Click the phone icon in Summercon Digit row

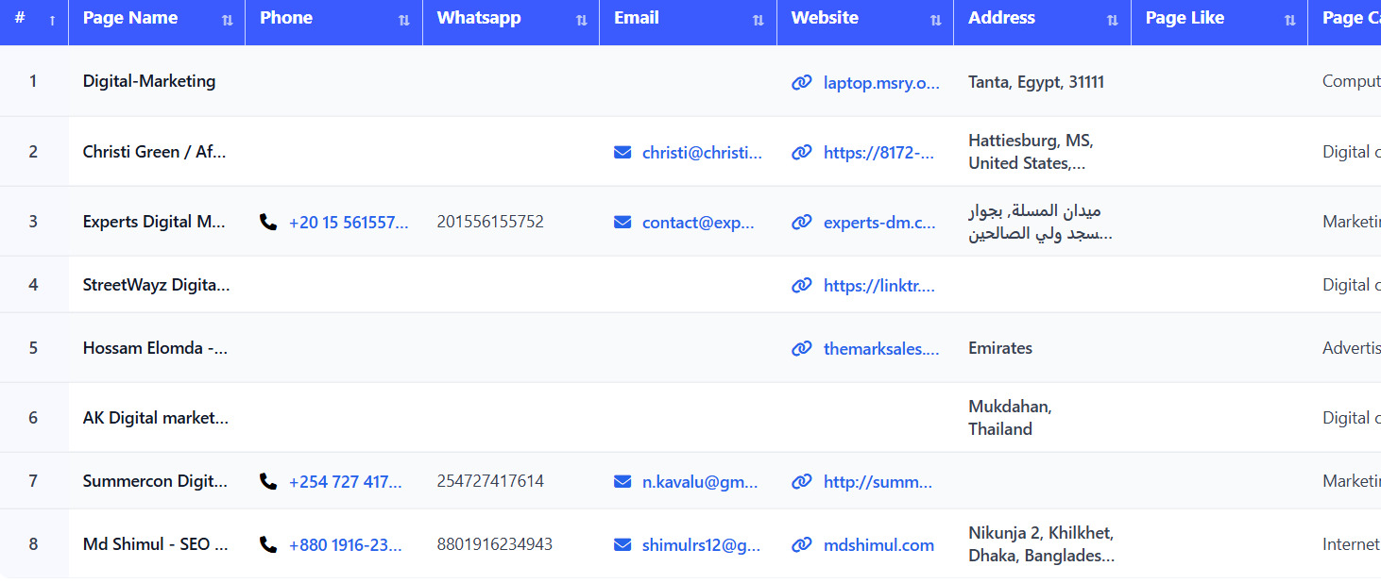coord(267,480)
